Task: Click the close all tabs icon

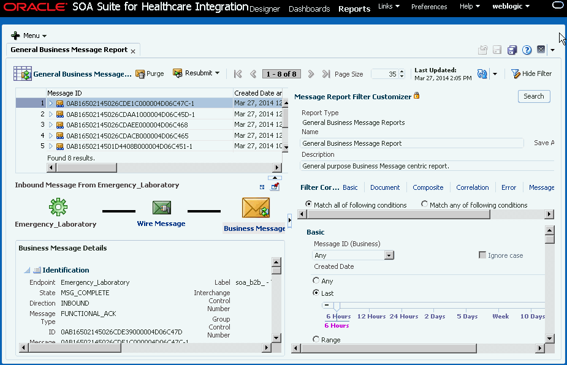Action: 541,50
